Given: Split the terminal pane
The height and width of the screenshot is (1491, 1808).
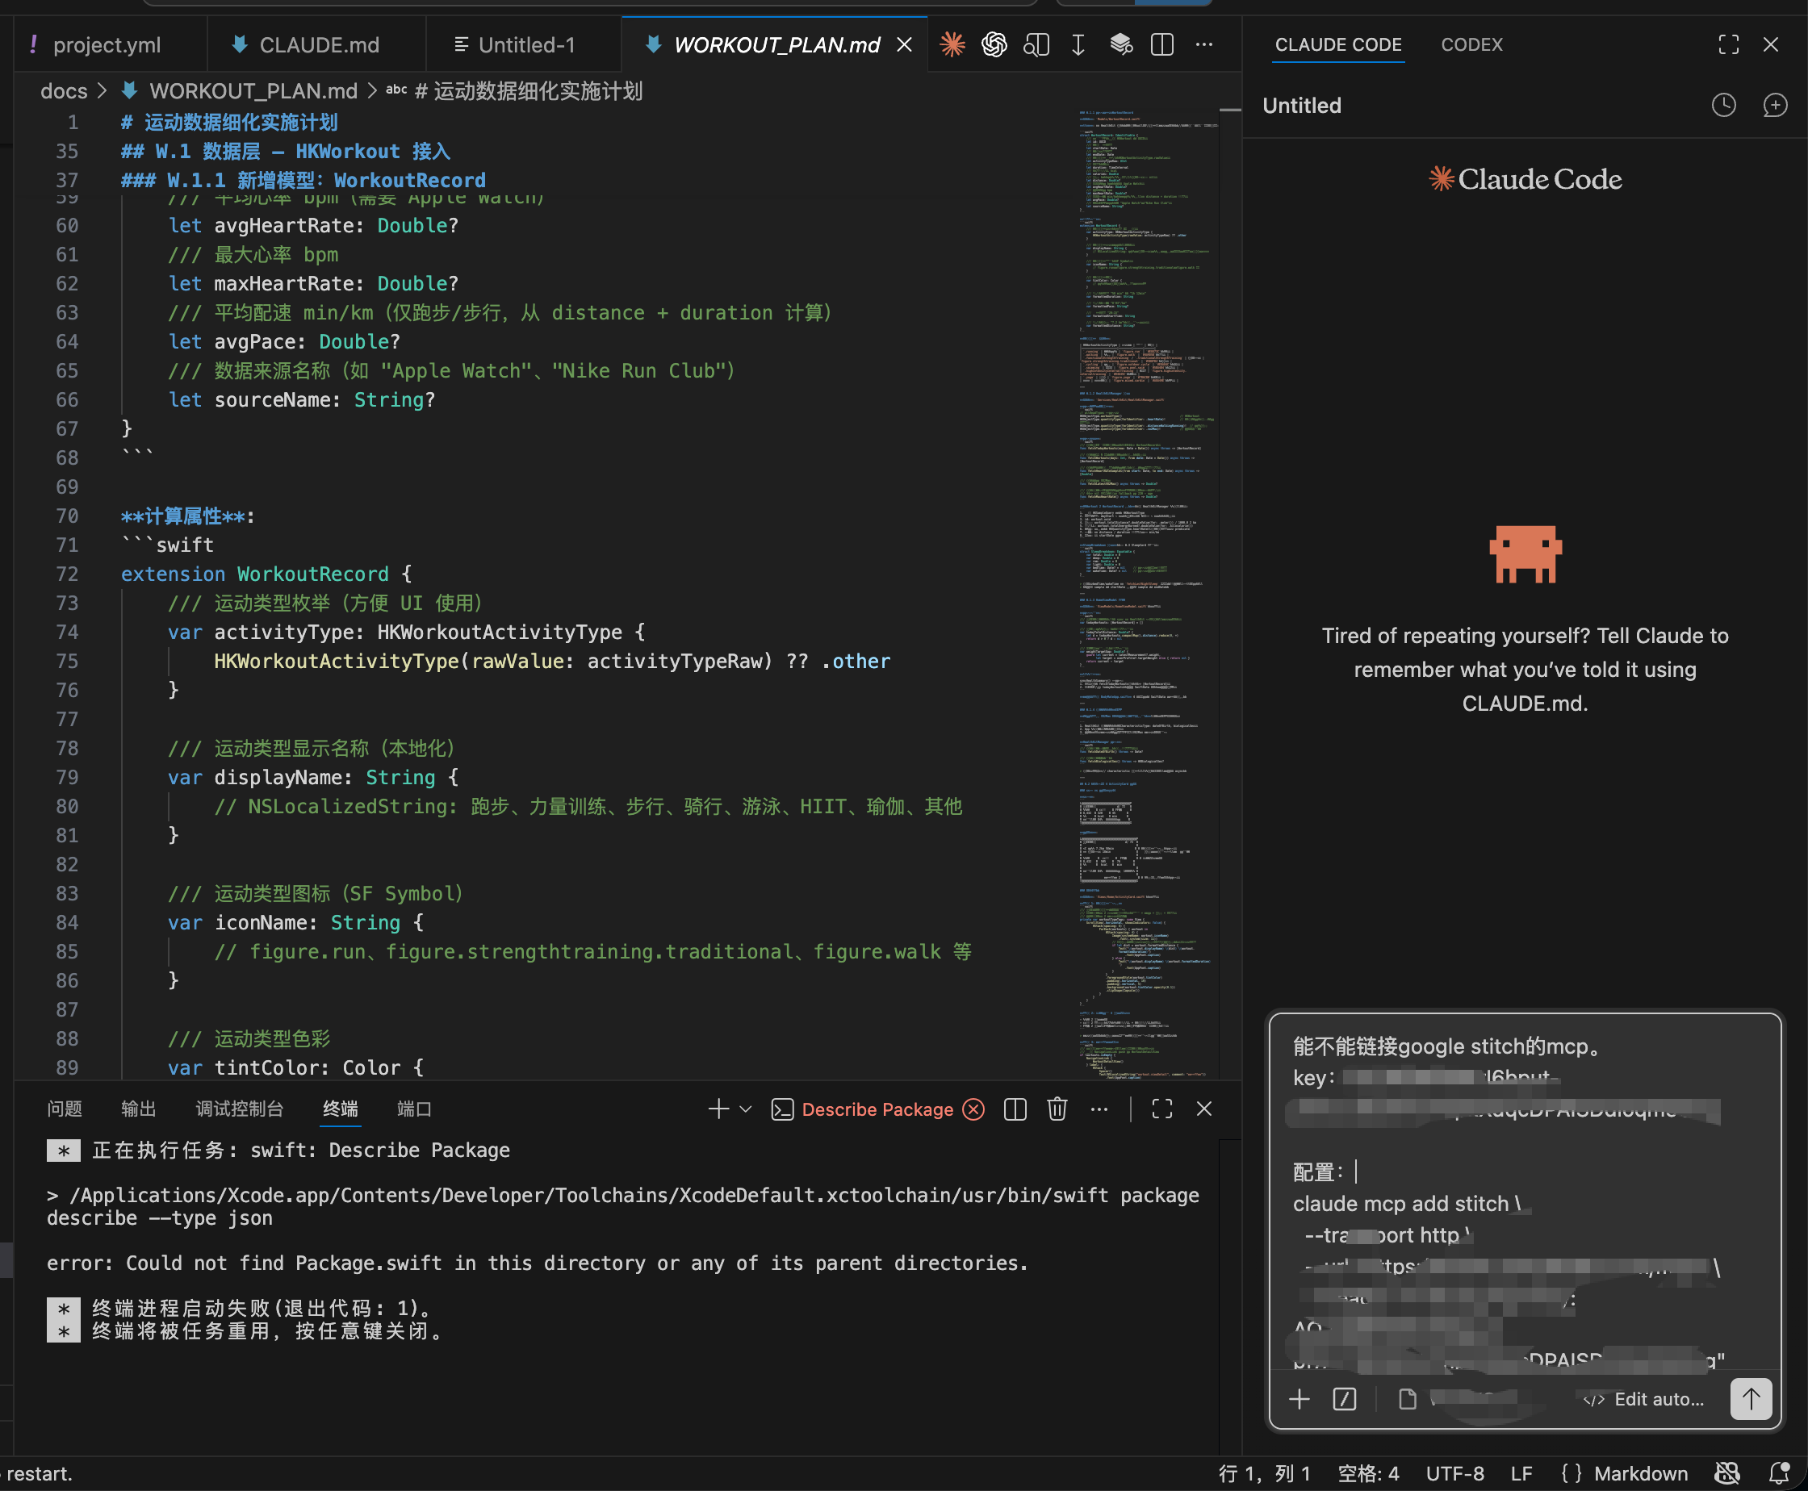Looking at the screenshot, I should click(1015, 1109).
